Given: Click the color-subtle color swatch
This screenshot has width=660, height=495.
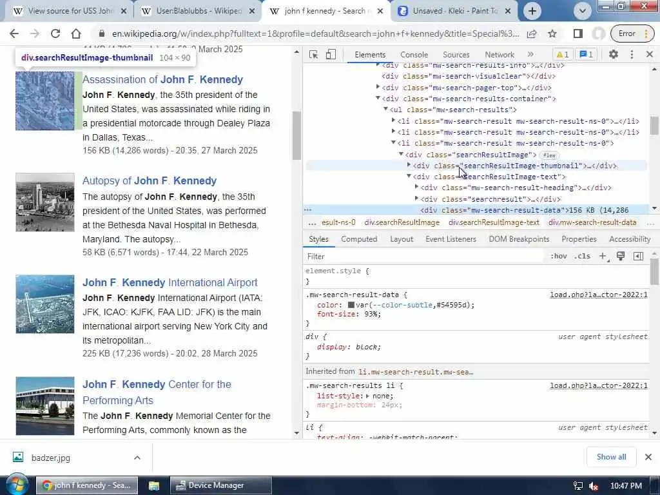Looking at the screenshot, I should (351, 305).
